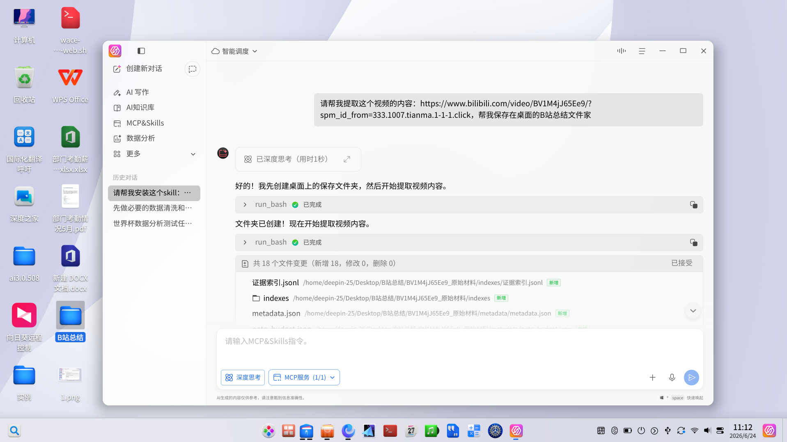Open the hamburger menu in title bar
Image resolution: width=787 pixels, height=442 pixels.
point(642,51)
